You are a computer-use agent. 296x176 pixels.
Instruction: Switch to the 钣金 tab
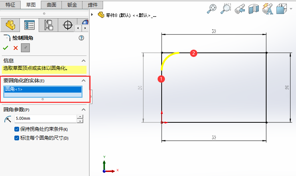tap(72, 5)
